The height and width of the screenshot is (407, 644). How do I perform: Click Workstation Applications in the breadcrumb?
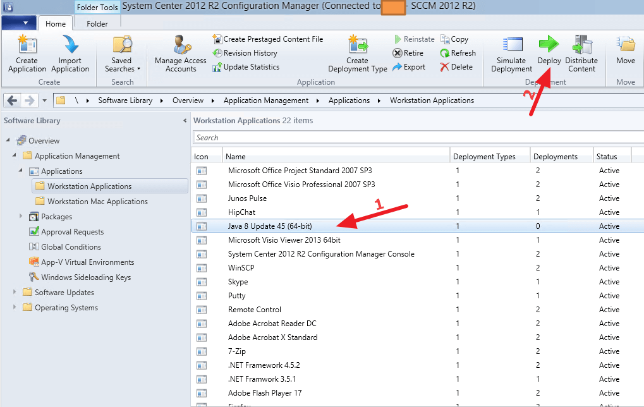click(432, 100)
